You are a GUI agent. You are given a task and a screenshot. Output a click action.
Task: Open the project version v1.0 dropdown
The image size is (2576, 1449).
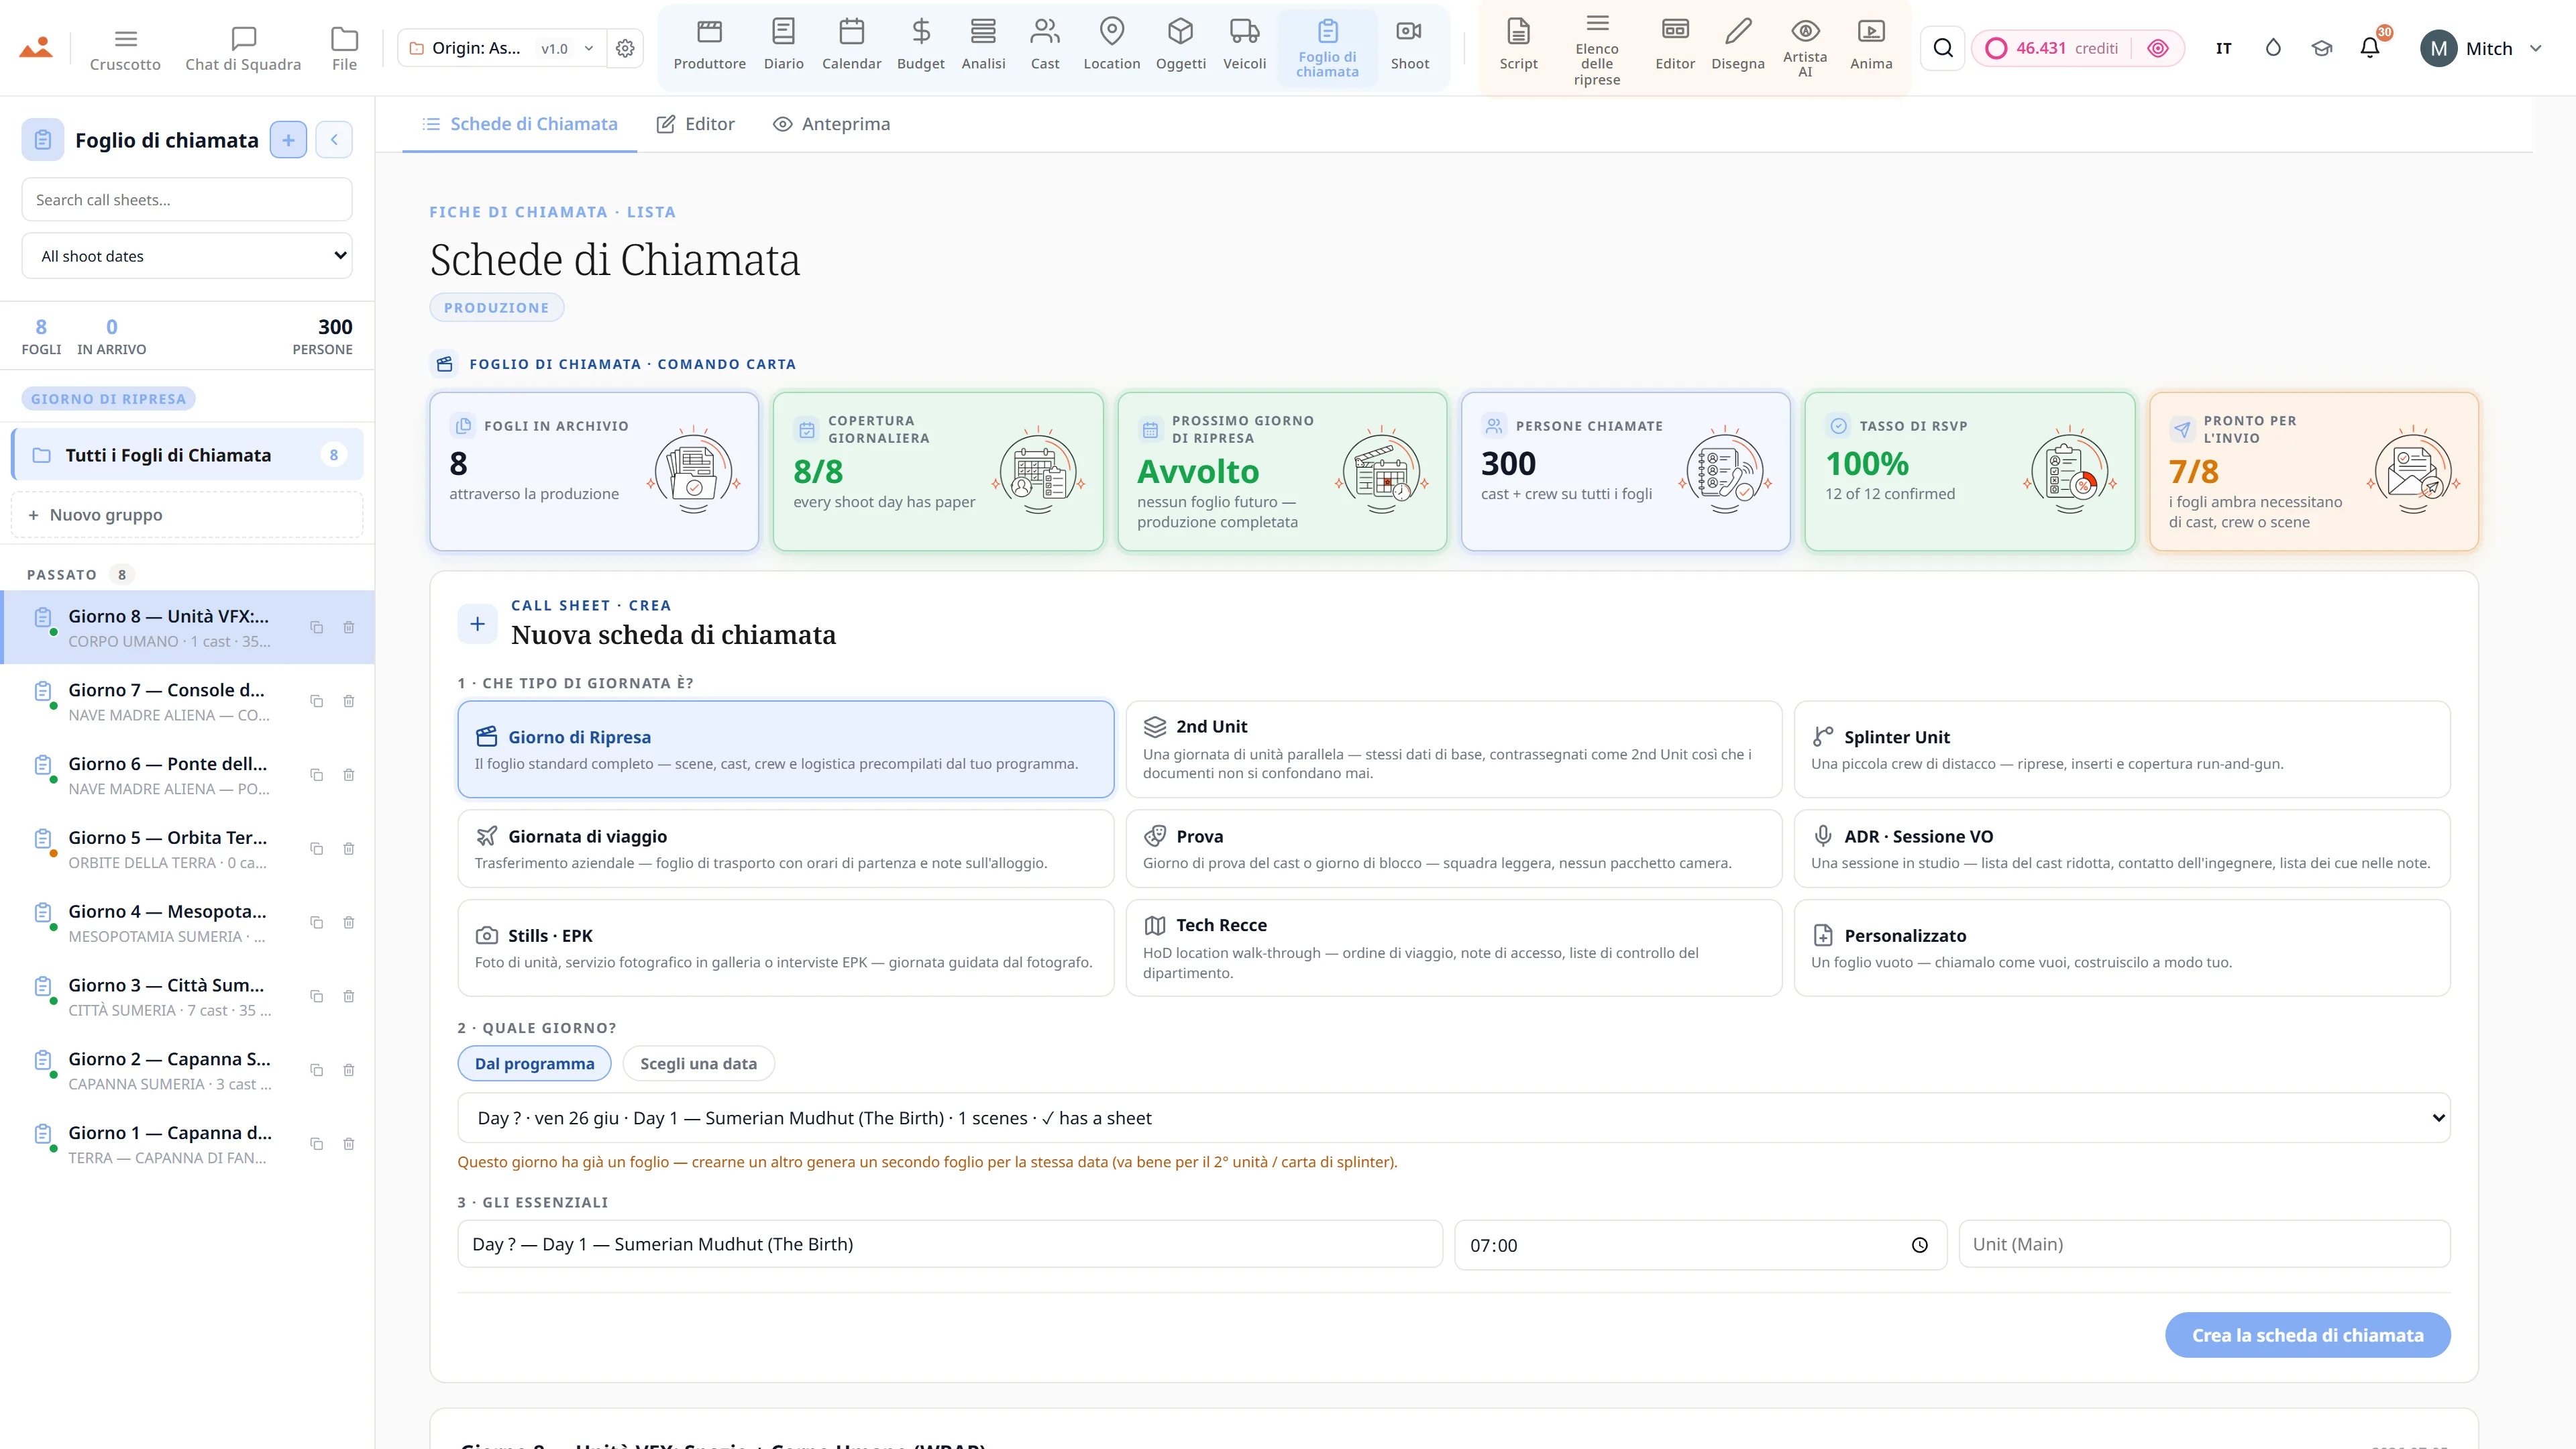(x=566, y=48)
